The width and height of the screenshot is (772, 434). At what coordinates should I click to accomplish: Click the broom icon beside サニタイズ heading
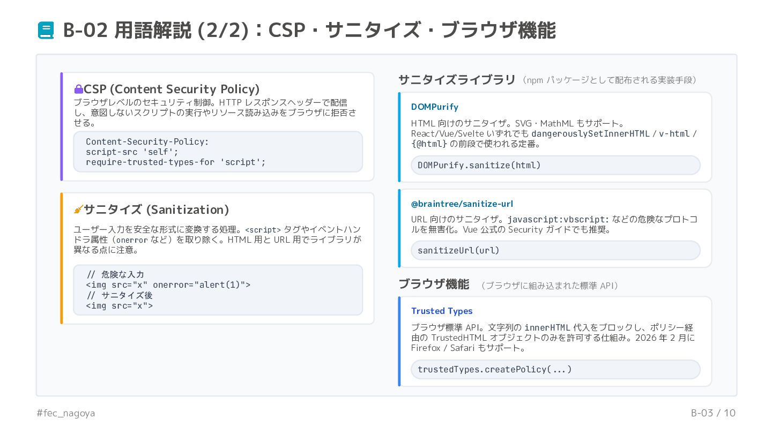[x=78, y=209]
